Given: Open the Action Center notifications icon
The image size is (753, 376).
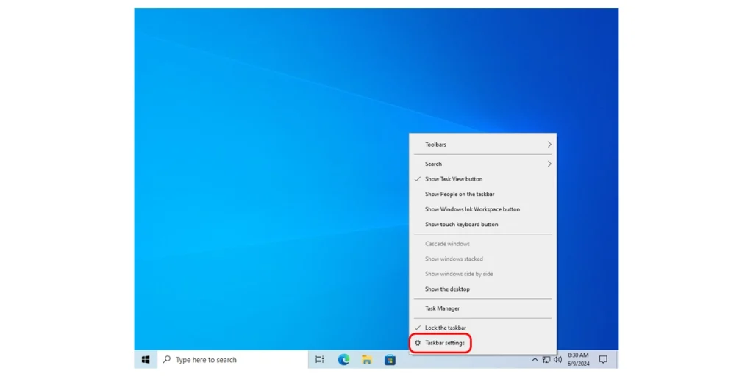Looking at the screenshot, I should tap(603, 359).
